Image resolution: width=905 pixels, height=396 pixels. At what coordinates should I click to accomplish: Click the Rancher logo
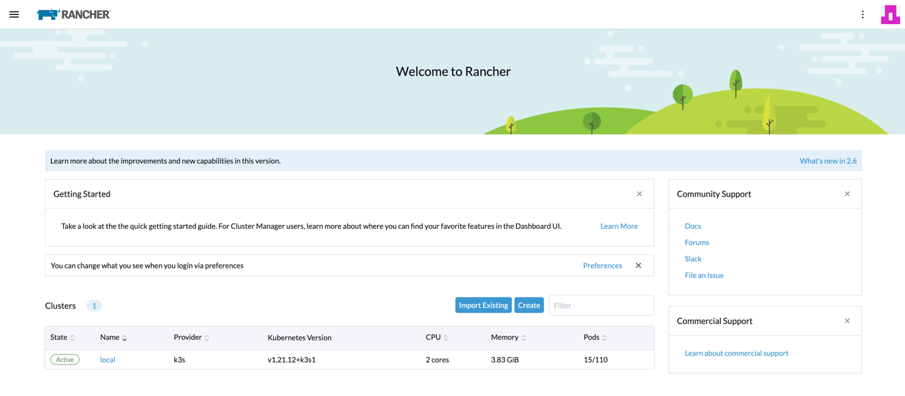point(73,14)
